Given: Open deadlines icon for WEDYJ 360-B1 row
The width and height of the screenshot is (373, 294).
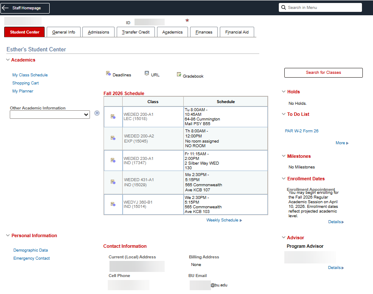Looking at the screenshot, I should [x=113, y=204].
